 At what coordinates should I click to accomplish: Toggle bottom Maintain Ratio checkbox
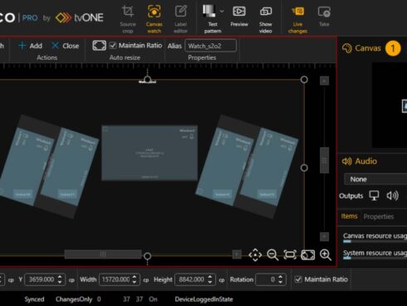[x=298, y=279]
